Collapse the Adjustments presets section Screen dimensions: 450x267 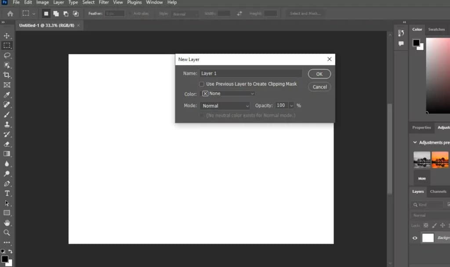pyautogui.click(x=415, y=142)
